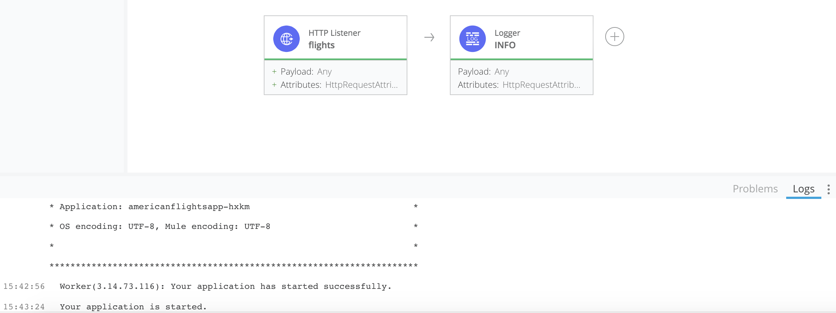
Task: Open the logs panel three-dot menu
Action: 829,189
